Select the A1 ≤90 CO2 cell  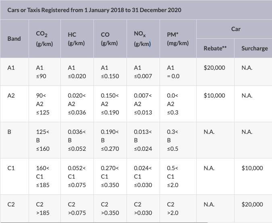42,72
